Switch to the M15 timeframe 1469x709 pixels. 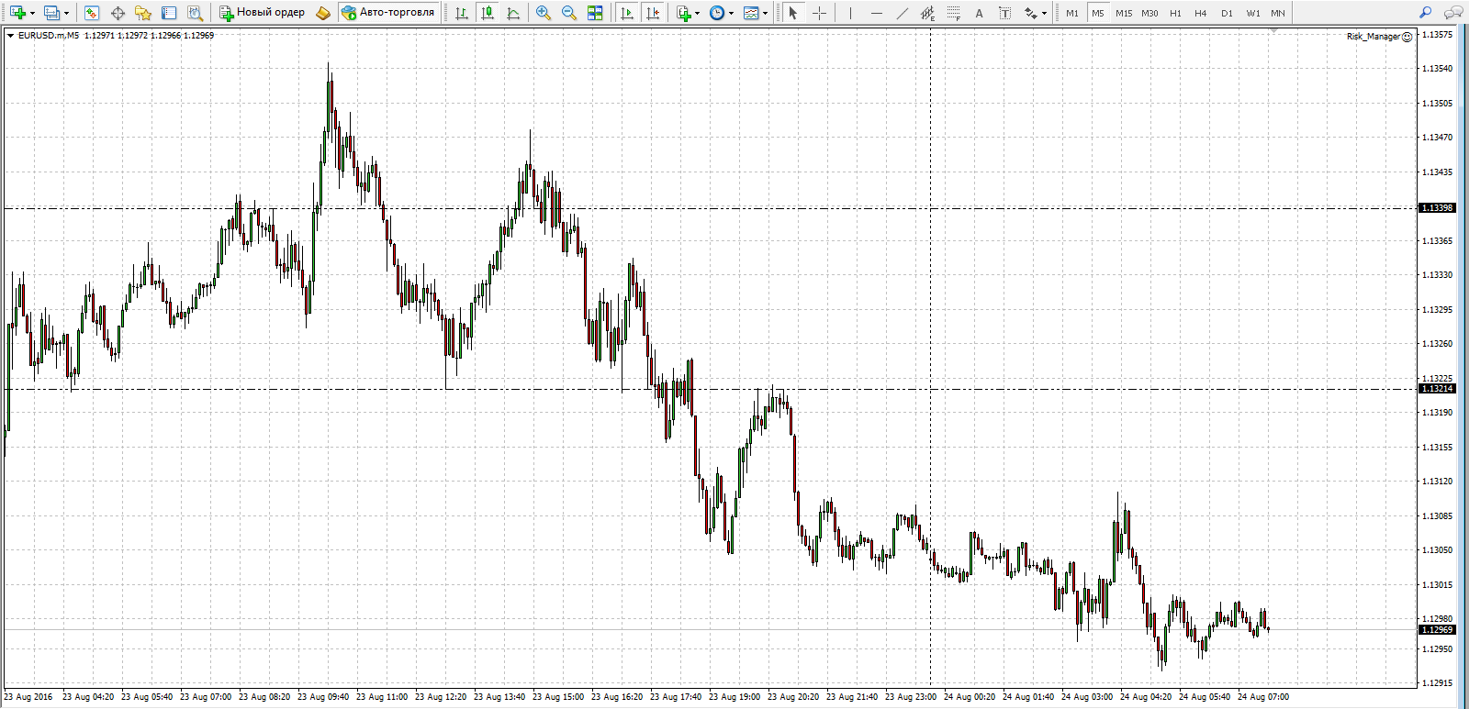[x=1124, y=13]
